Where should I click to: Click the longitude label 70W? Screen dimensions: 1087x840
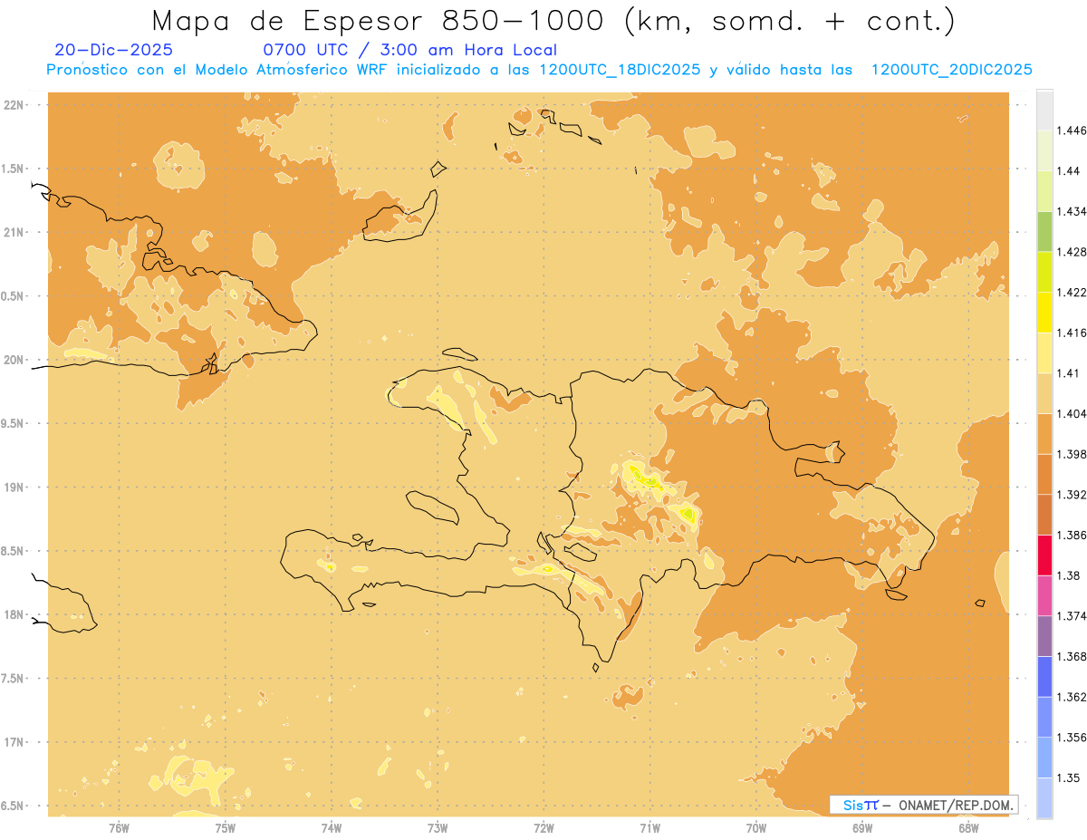756,827
